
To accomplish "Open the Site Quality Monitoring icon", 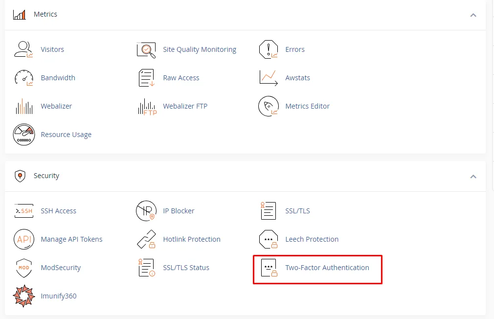I will (x=146, y=49).
